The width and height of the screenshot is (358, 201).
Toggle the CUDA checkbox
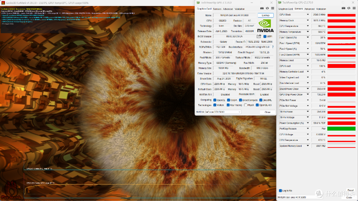point(228,100)
